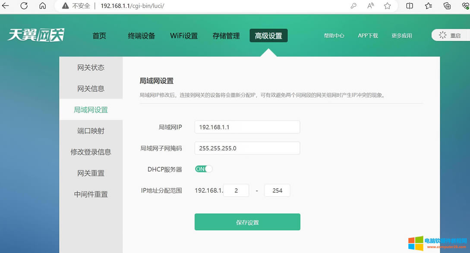
Task: Toggle DHCP服务器 switch off
Action: pyautogui.click(x=204, y=169)
